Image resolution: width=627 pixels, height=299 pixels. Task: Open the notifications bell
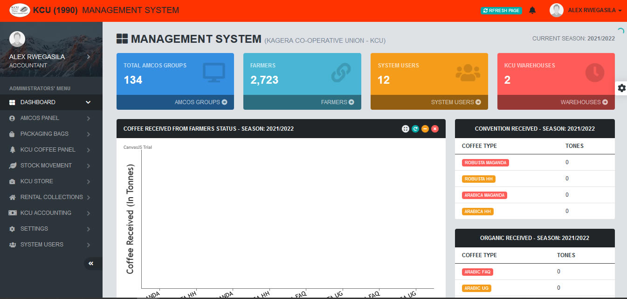point(532,10)
